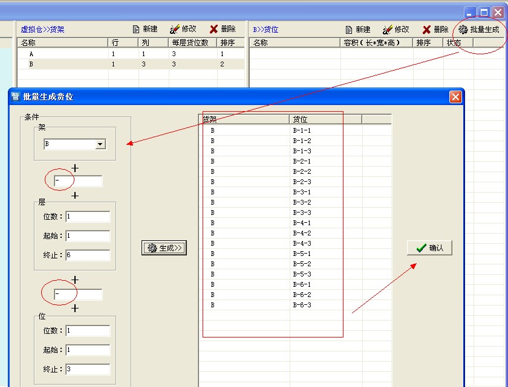508x387 pixels.
Task: Click the 层 终止 field showing 6
Action: click(x=88, y=255)
